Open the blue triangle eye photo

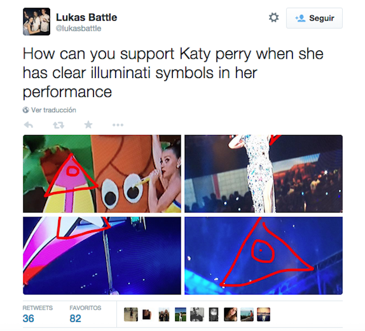click(x=263, y=256)
